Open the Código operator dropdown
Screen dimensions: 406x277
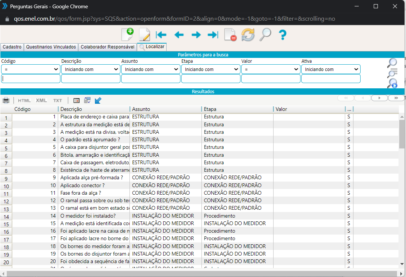click(31, 69)
